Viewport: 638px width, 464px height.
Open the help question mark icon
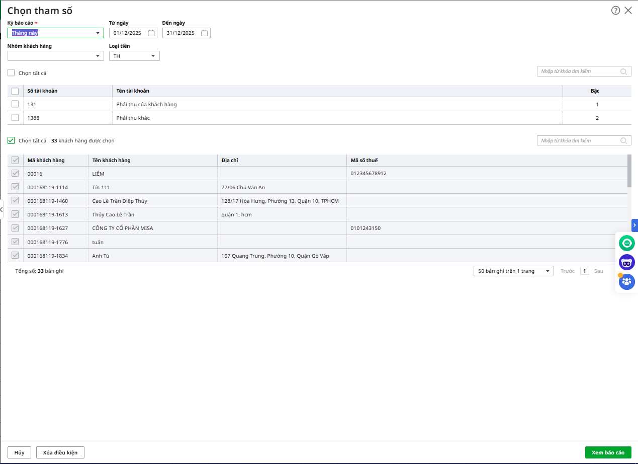tap(615, 11)
